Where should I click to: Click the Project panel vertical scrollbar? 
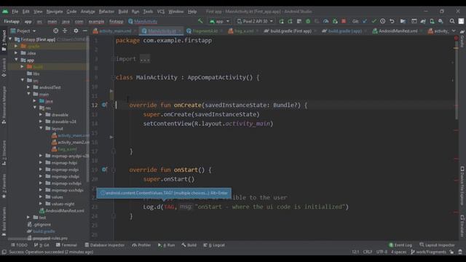coord(87,110)
